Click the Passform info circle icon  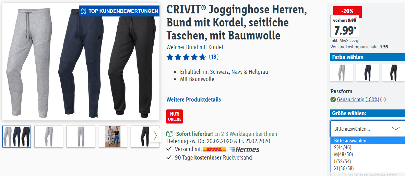click(383, 99)
